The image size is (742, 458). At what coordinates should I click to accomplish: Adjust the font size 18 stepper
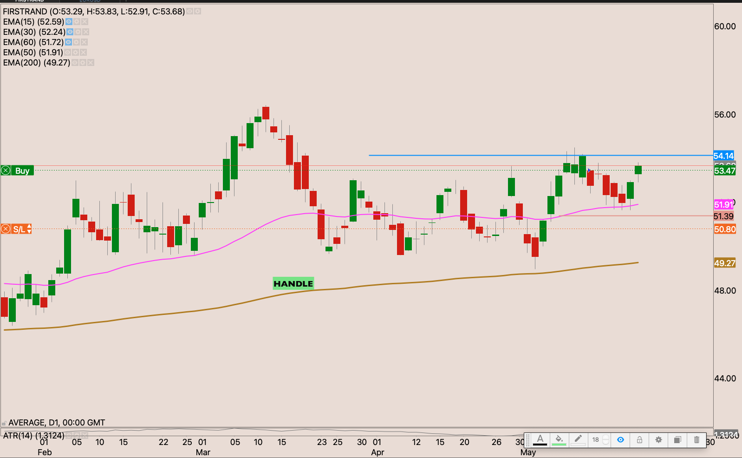pyautogui.click(x=605, y=440)
